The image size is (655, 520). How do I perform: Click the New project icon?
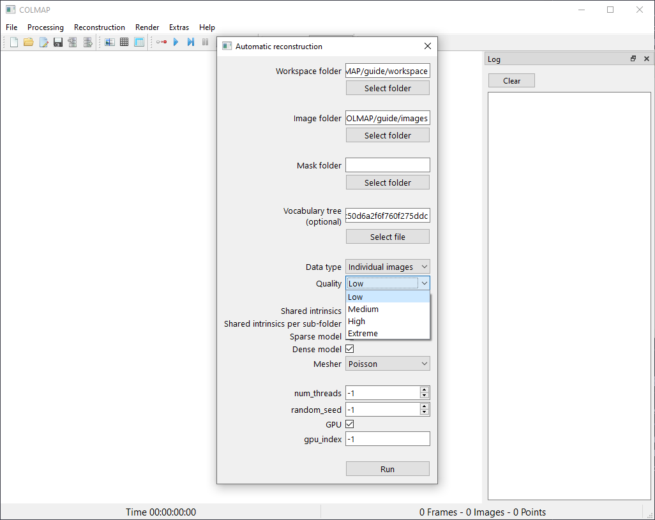click(x=14, y=42)
